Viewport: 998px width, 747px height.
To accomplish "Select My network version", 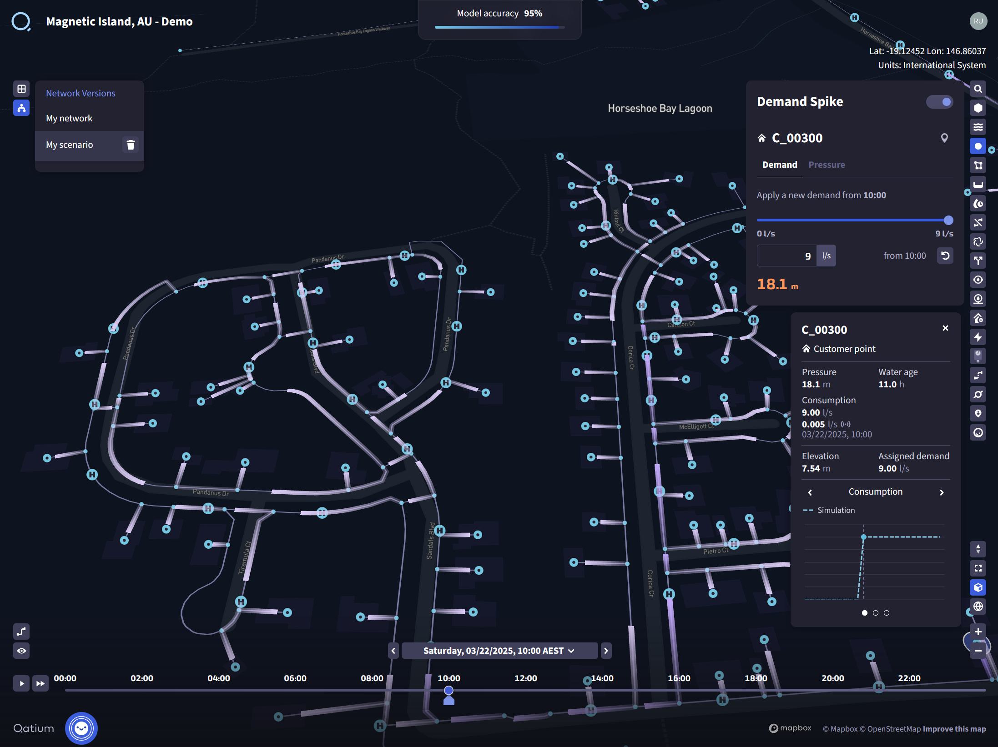I will 69,118.
